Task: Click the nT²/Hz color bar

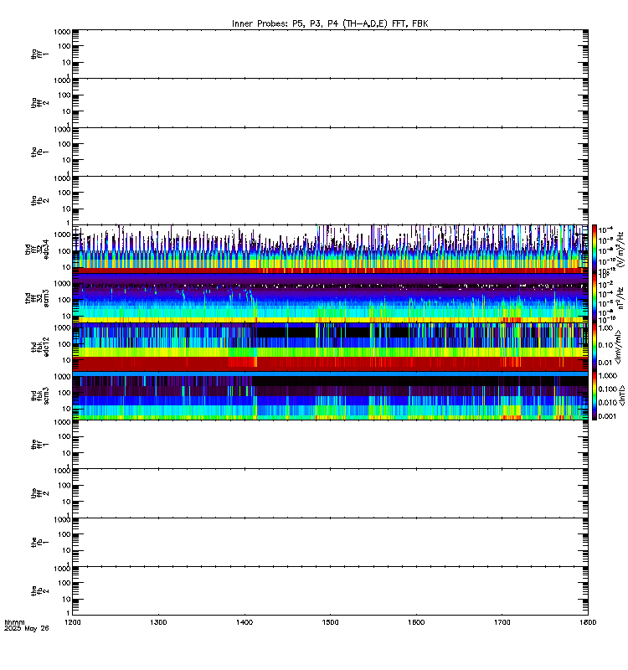Action: [x=595, y=298]
